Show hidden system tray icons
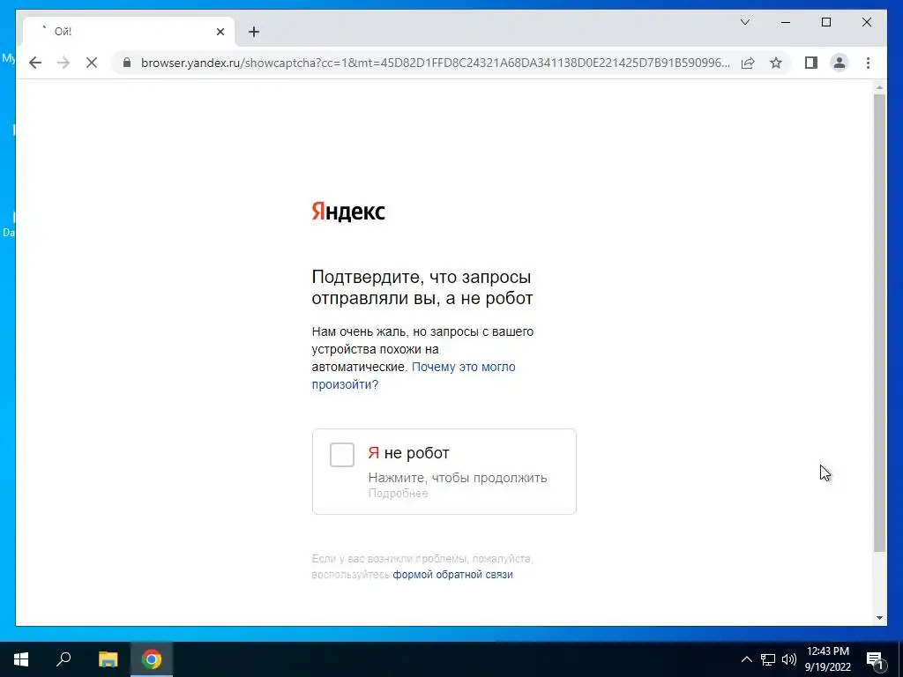This screenshot has height=677, width=903. point(746,659)
